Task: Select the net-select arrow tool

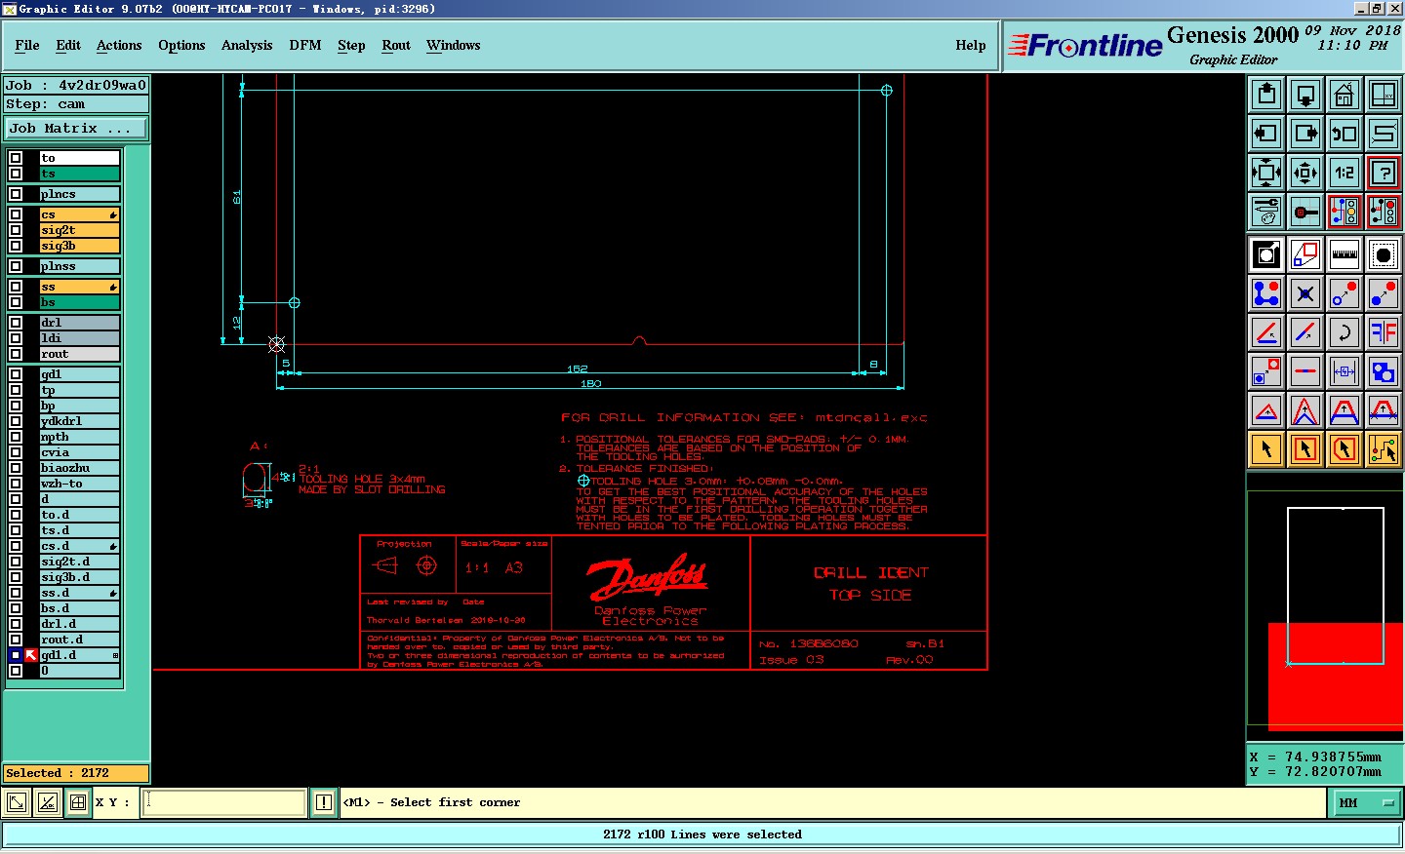Action: click(x=1384, y=449)
